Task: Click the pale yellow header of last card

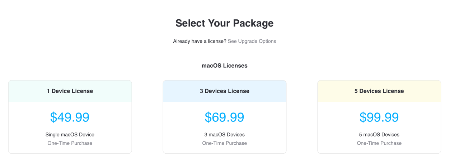Action: 379,91
